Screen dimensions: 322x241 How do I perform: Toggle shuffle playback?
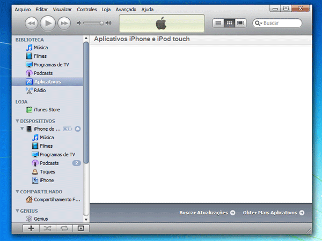(x=47, y=228)
